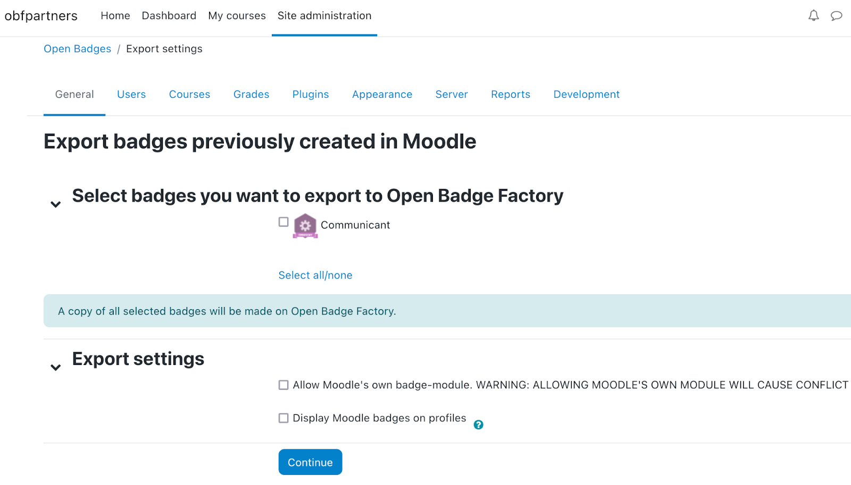This screenshot has height=485, width=851.
Task: Switch to the Plugins tab
Action: click(x=311, y=95)
